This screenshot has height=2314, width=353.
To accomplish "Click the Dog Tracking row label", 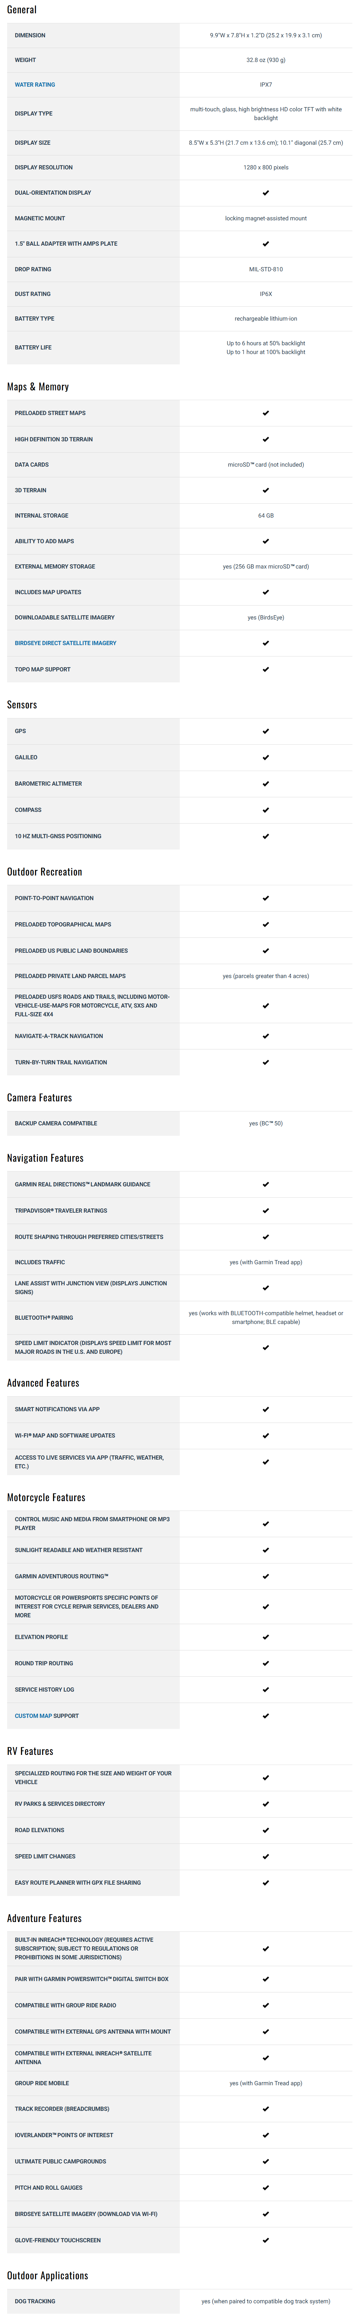I will pos(35,2301).
